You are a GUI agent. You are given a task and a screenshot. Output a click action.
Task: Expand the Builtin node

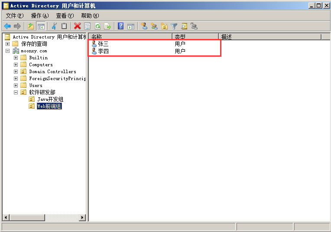click(x=16, y=58)
